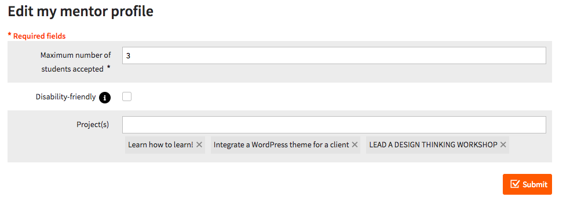Click the Project(s) field label
The height and width of the screenshot is (208, 581).
(93, 124)
